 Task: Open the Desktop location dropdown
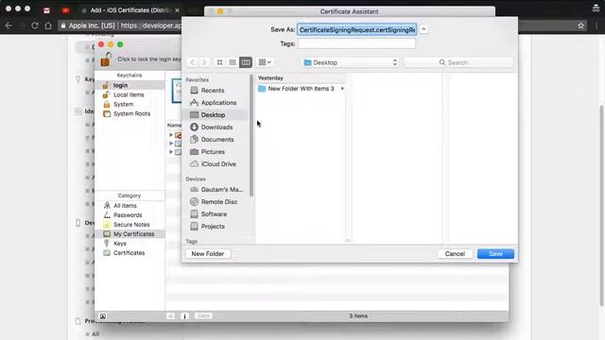351,62
